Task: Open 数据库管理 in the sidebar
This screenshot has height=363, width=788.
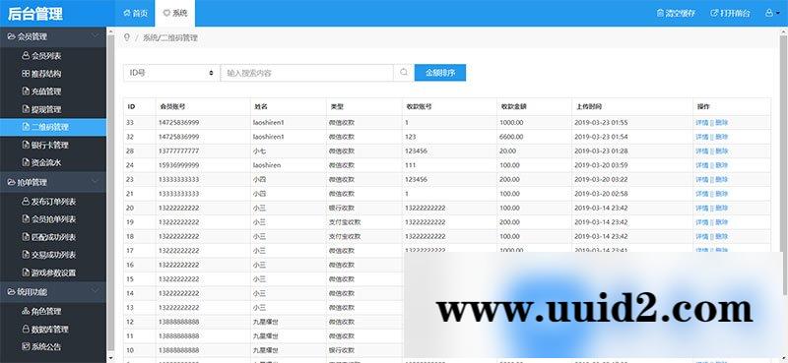Action: click(x=45, y=329)
